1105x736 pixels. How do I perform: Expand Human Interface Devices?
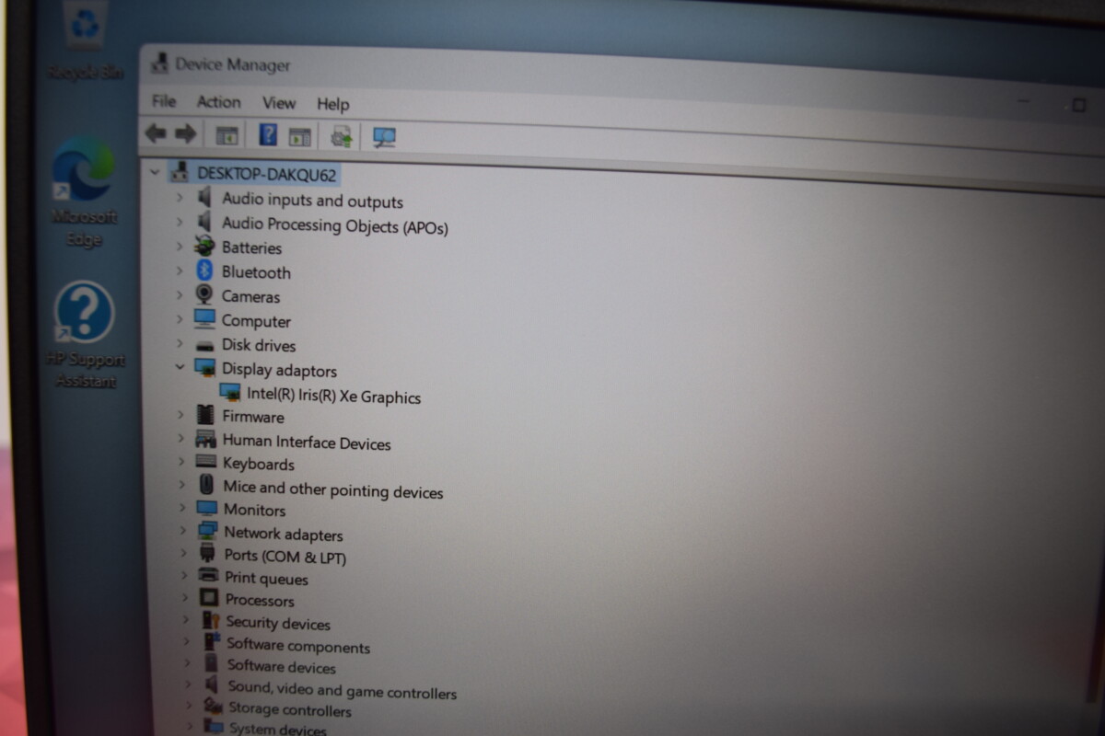tap(181, 440)
